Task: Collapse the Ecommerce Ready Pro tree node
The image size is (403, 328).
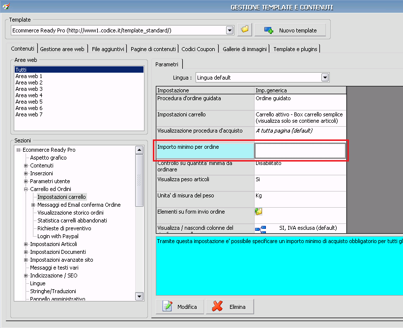Action: click(x=18, y=150)
